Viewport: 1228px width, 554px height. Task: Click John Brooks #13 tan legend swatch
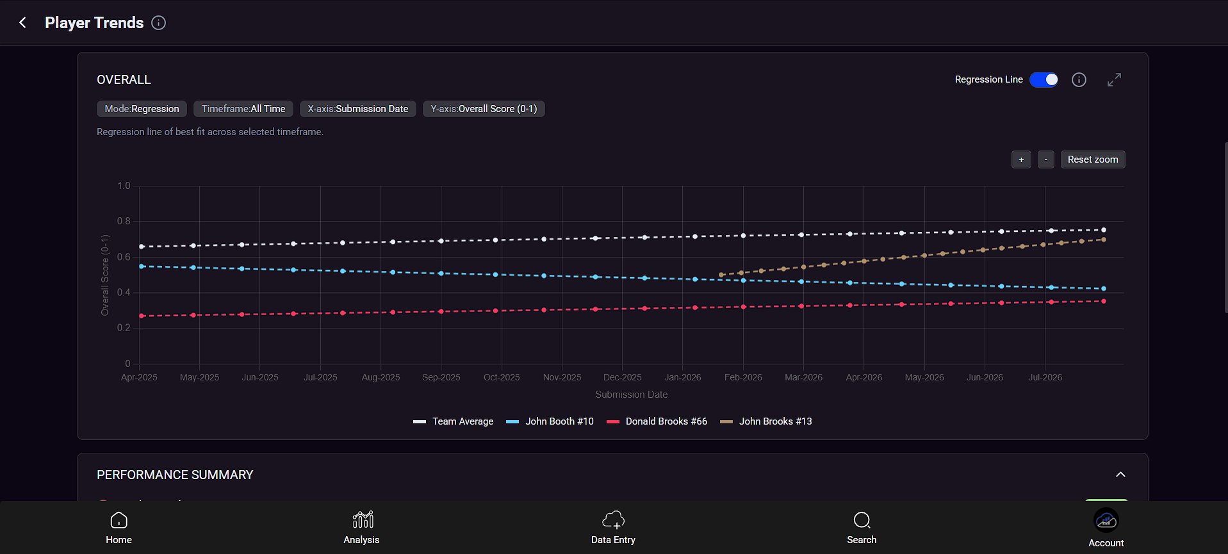click(726, 421)
